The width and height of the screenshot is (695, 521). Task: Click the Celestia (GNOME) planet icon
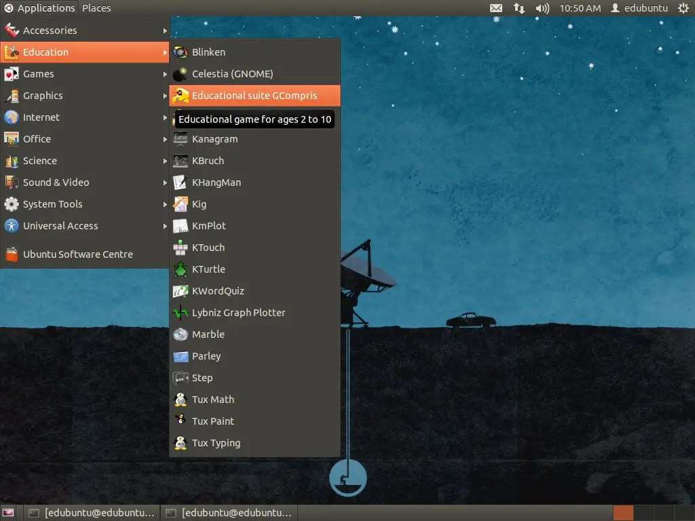point(181,74)
